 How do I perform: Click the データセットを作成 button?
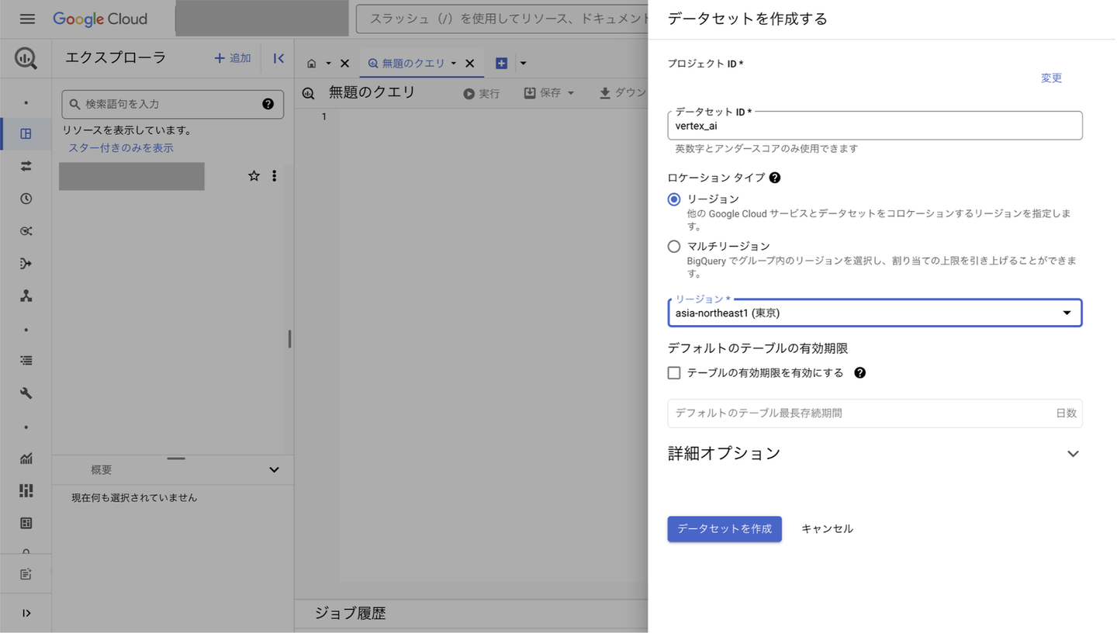tap(724, 529)
